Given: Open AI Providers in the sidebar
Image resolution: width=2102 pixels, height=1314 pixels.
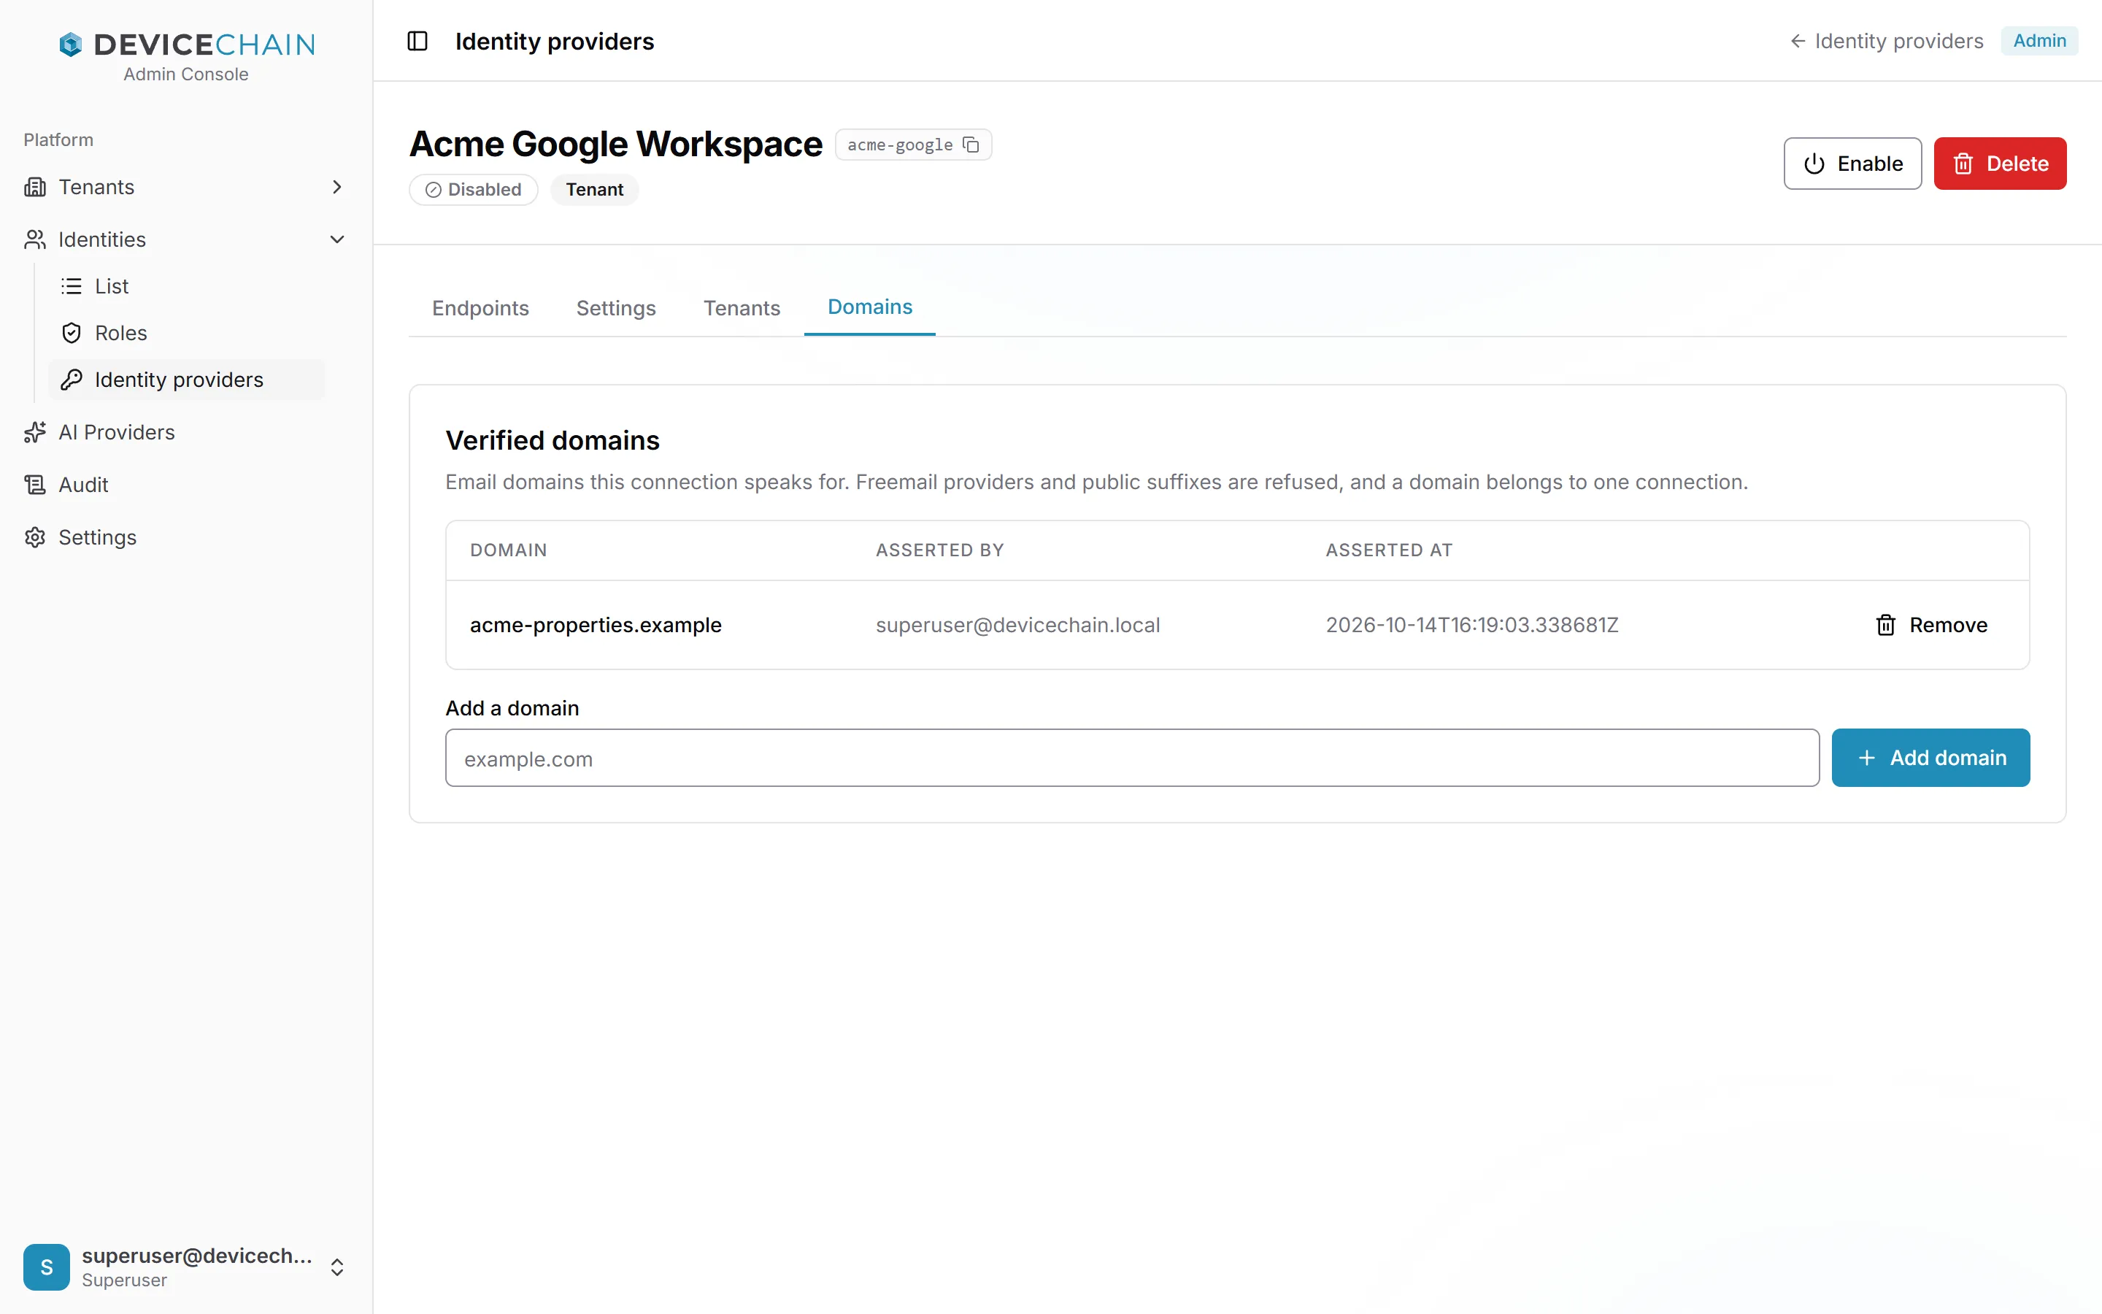Looking at the screenshot, I should point(187,432).
